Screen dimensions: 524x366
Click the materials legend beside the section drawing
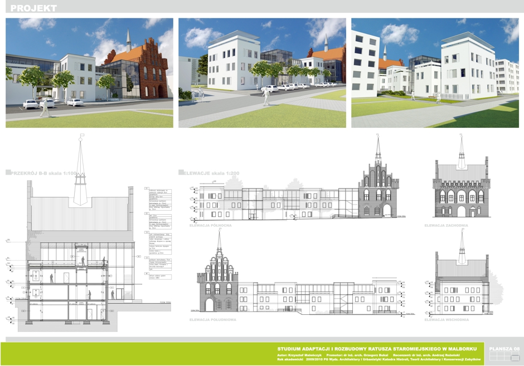click(157, 234)
